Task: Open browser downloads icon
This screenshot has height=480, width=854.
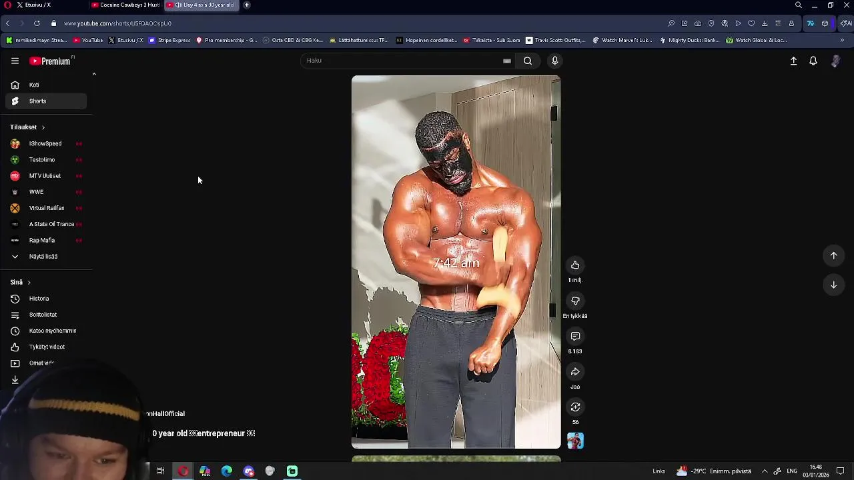Action: (765, 23)
